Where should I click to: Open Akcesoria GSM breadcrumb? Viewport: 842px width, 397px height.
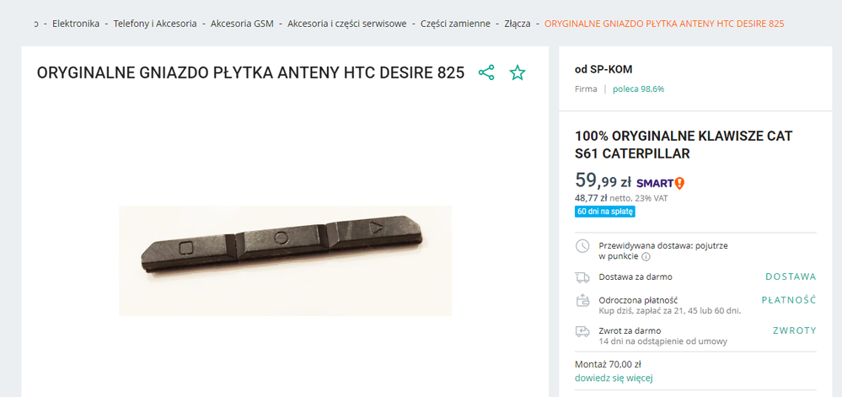coord(242,24)
